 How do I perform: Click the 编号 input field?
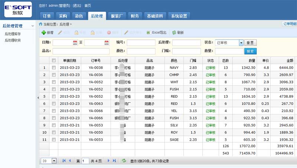[141, 43]
